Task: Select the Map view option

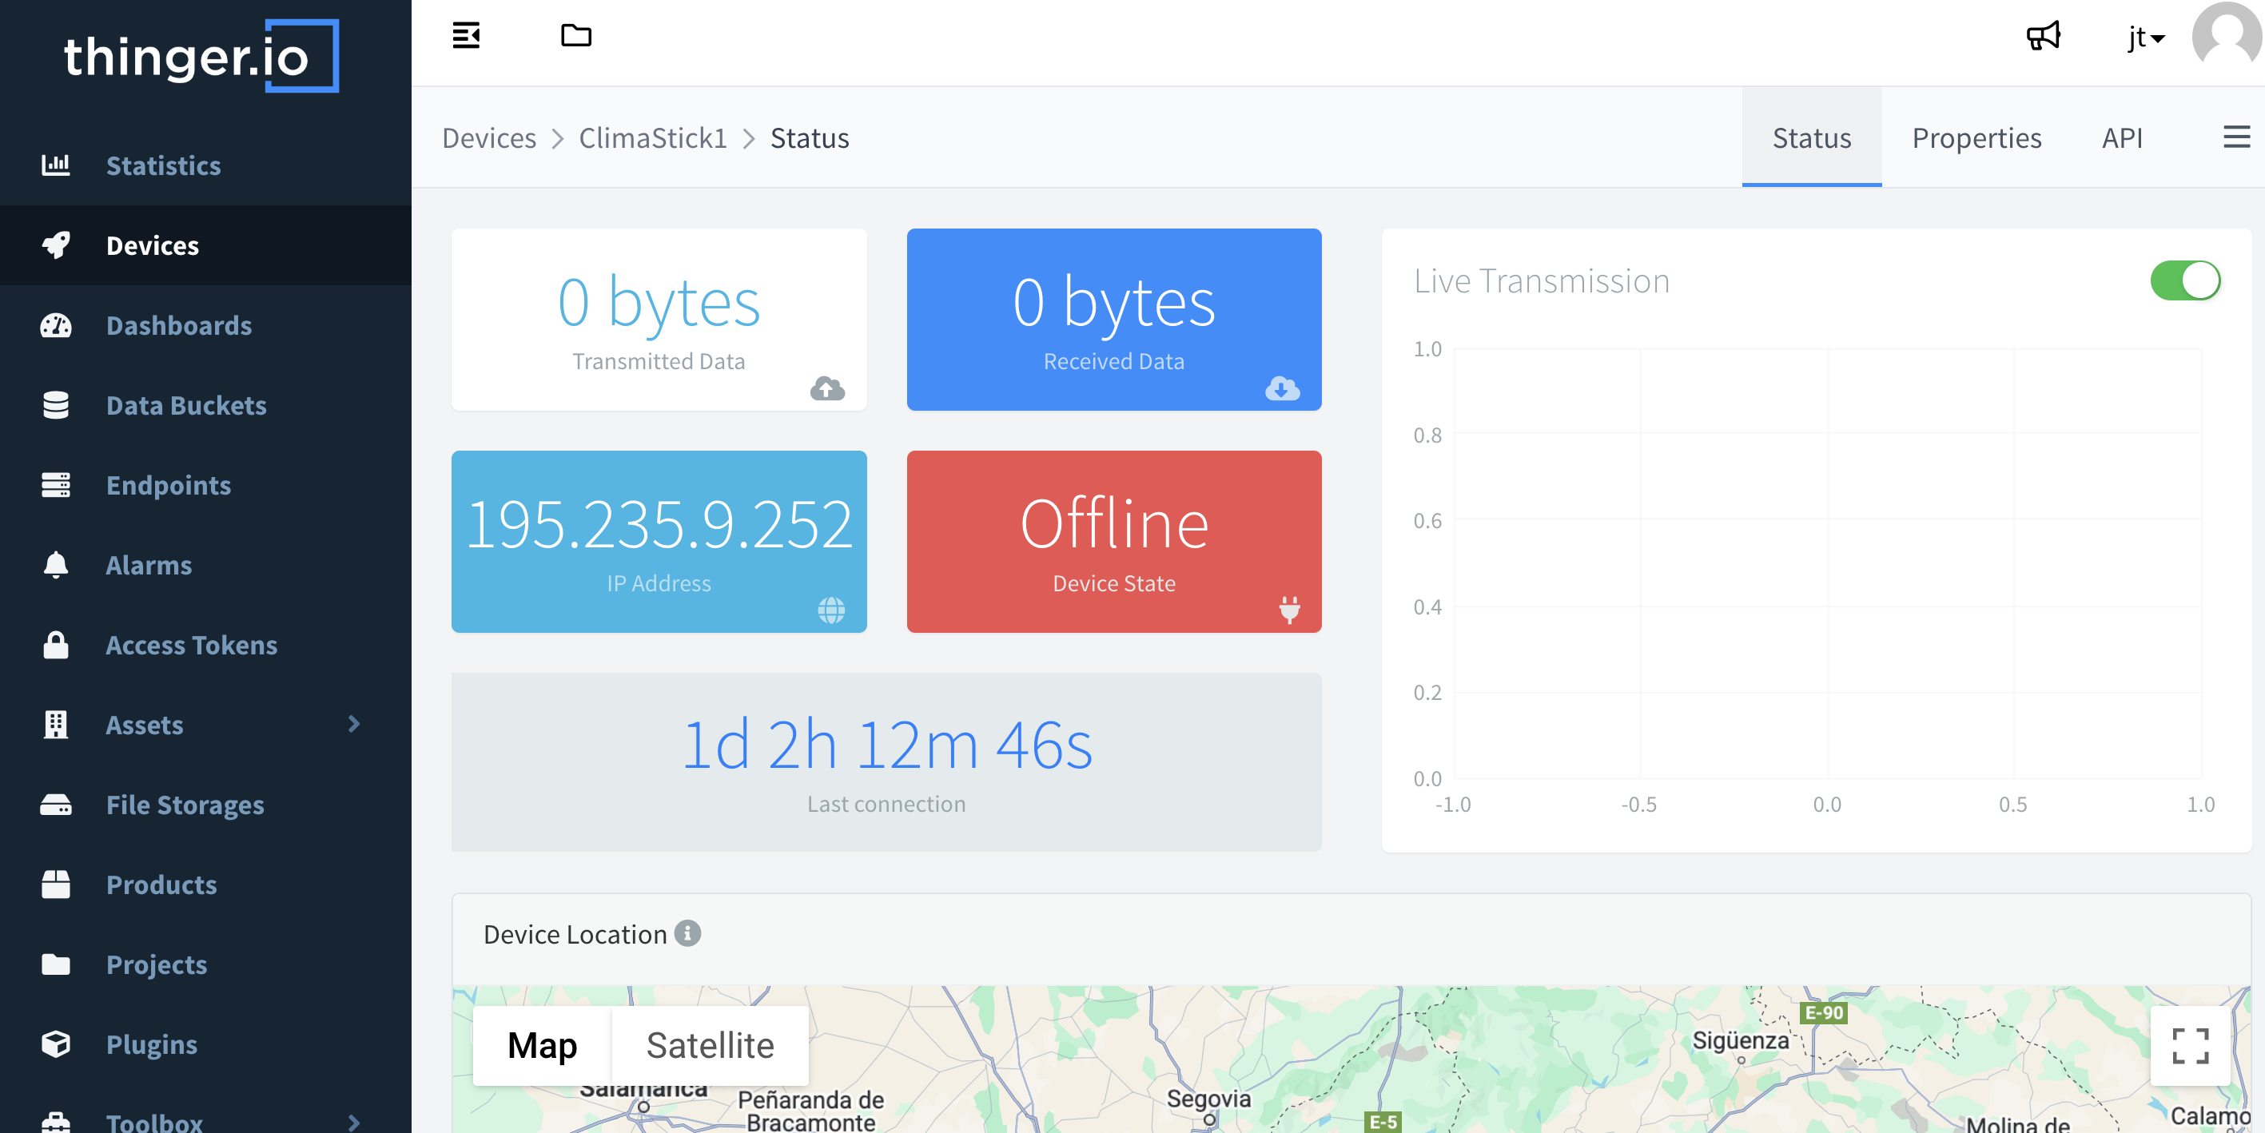Action: coord(542,1045)
